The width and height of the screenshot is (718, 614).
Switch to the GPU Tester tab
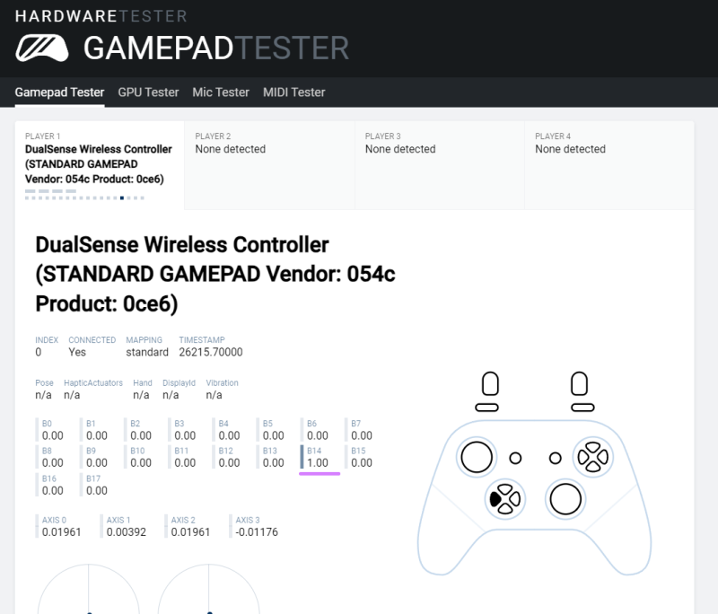coord(148,92)
